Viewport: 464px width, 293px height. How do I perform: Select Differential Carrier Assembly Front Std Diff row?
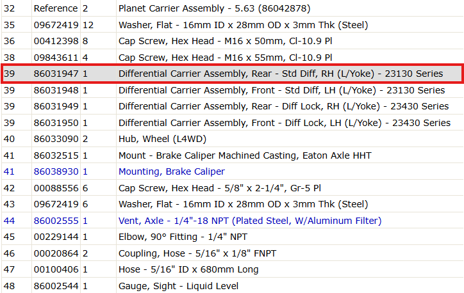click(x=232, y=90)
